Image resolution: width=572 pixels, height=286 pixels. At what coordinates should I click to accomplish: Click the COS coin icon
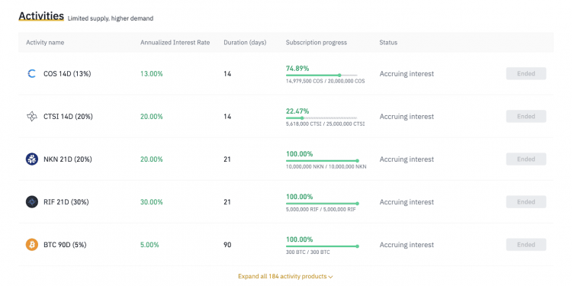point(32,74)
